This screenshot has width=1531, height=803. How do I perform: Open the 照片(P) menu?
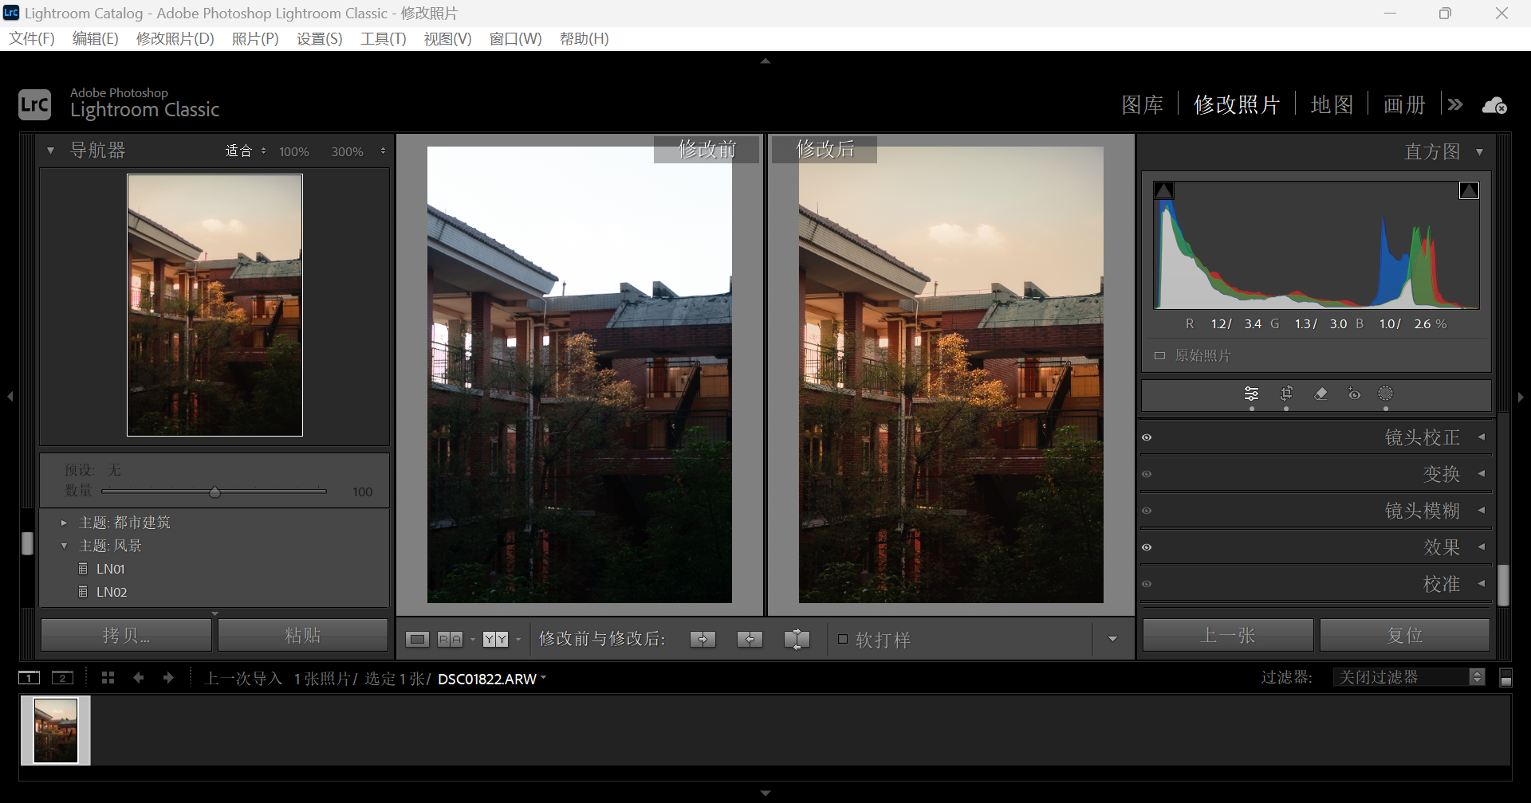click(255, 39)
